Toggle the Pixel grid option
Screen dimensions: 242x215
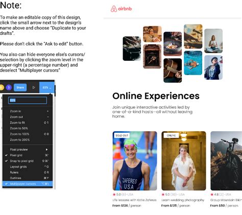tap(28, 155)
